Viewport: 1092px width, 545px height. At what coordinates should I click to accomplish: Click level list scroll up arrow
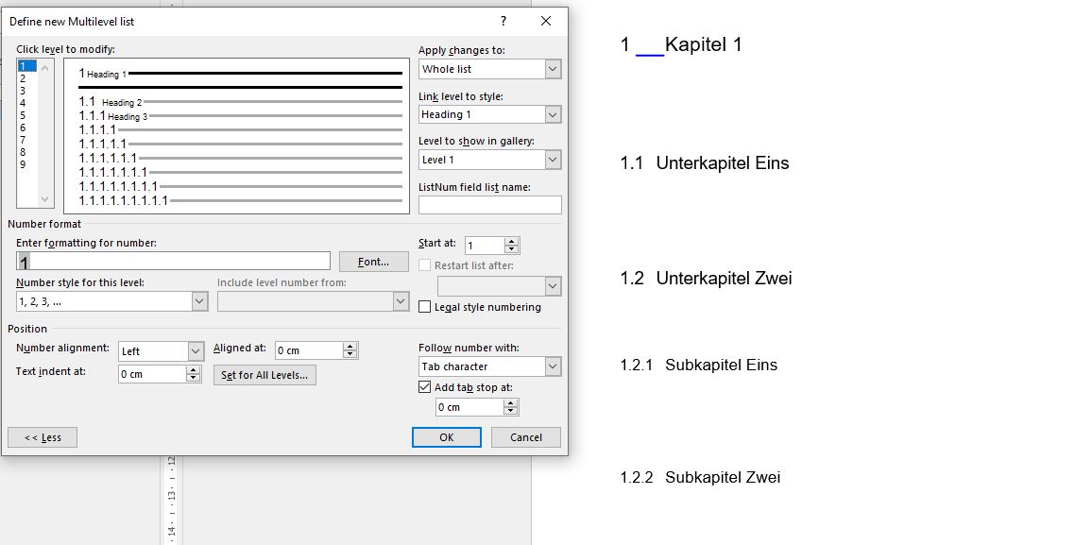coord(45,67)
